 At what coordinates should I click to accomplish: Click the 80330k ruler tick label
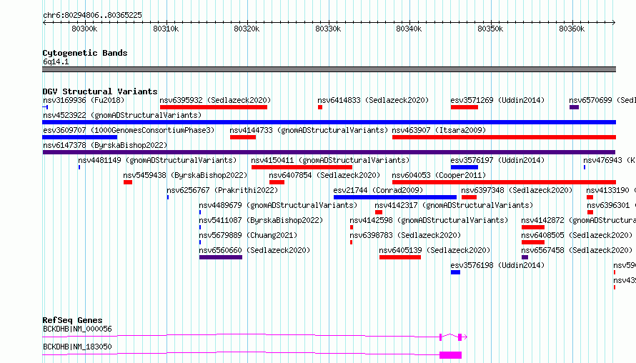pos(328,29)
